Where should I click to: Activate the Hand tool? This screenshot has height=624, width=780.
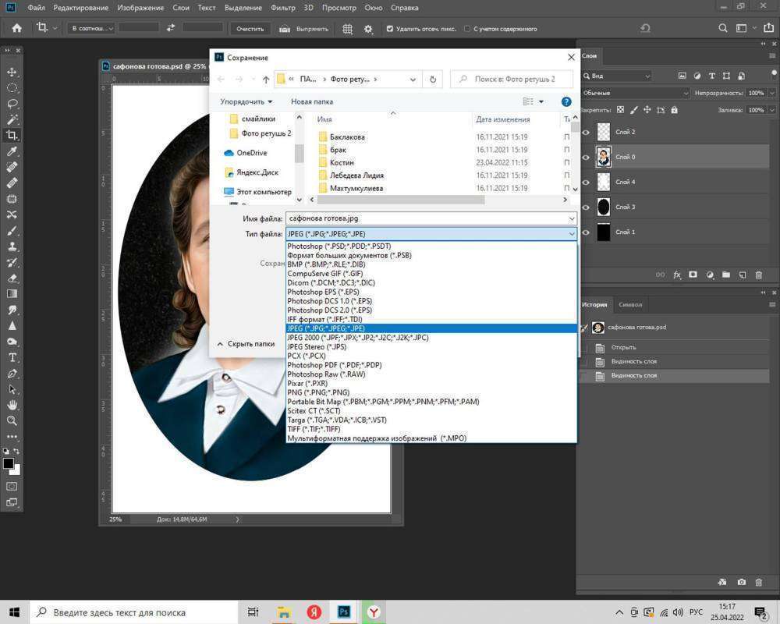[12, 405]
